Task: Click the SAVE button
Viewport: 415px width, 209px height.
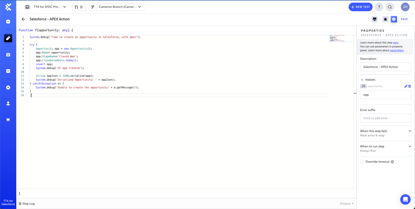Action: click(404, 19)
